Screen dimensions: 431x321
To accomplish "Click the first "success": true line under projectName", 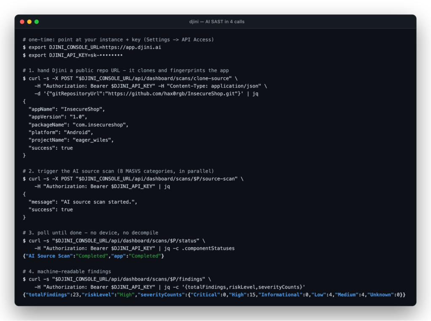I will click(x=51, y=148).
